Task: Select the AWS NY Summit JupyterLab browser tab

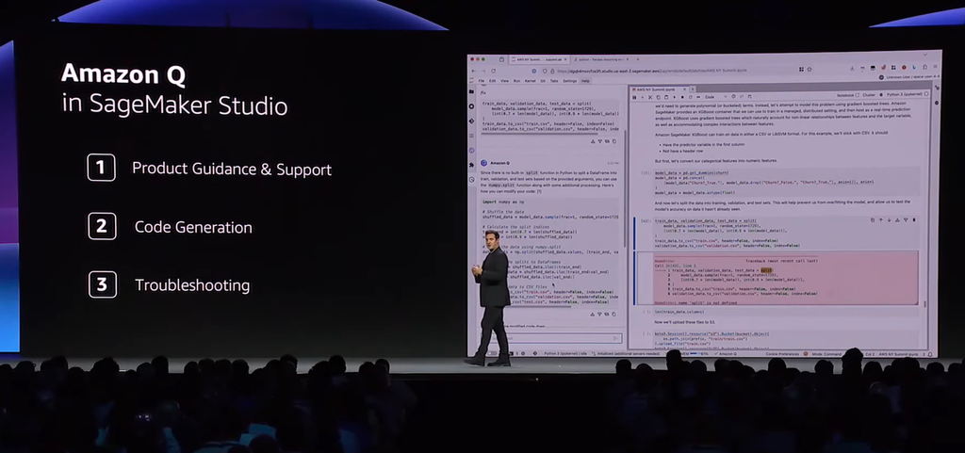Action: (539, 59)
